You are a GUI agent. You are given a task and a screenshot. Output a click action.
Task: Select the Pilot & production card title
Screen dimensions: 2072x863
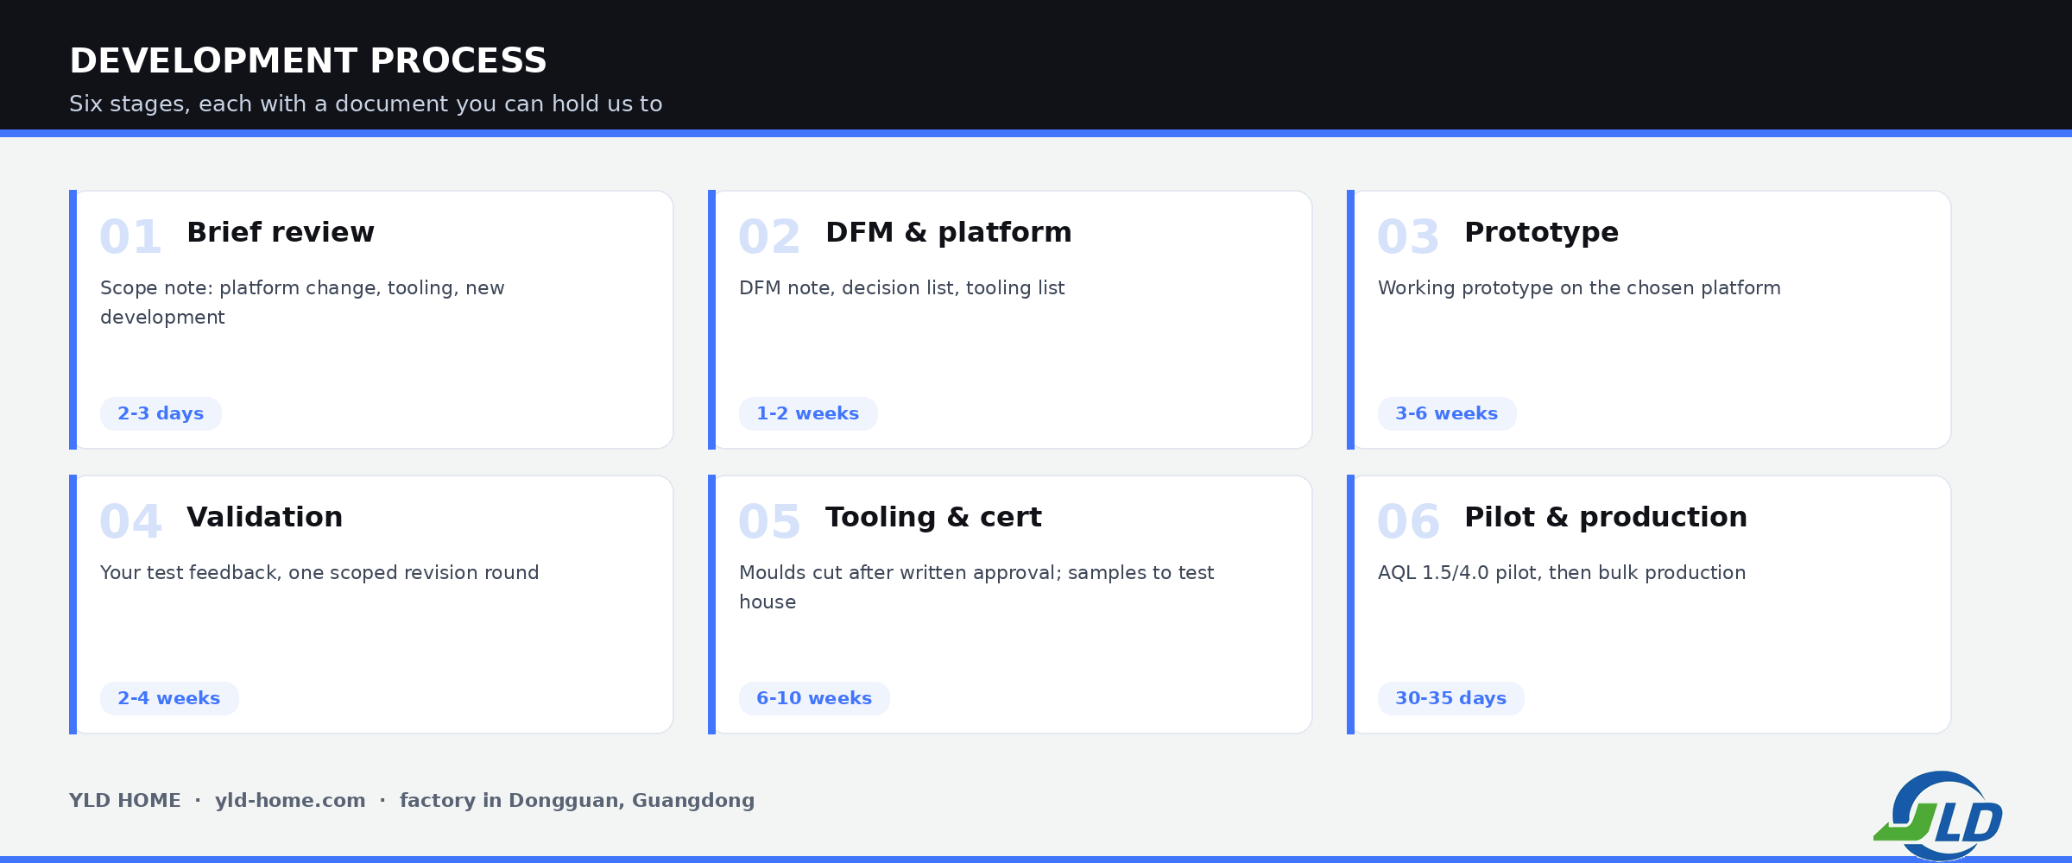(1606, 517)
